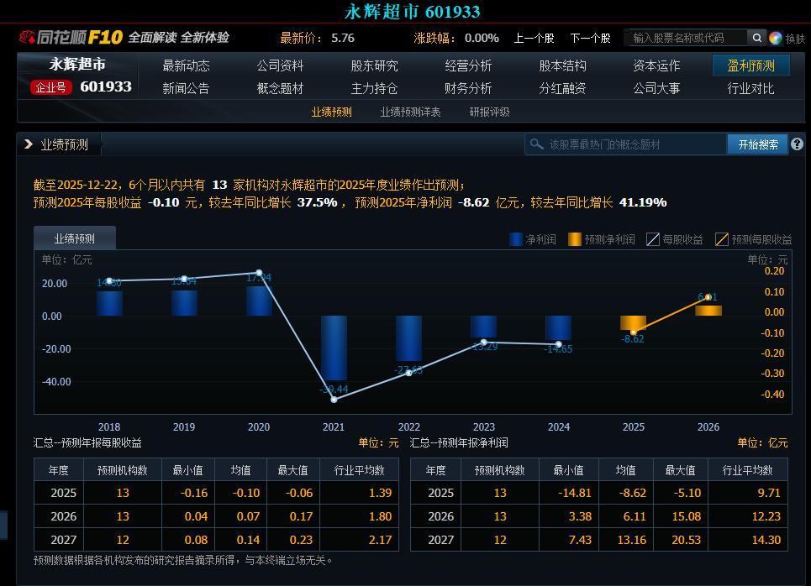Click the 2021 EPS line data point
This screenshot has width=811, height=586.
[334, 400]
